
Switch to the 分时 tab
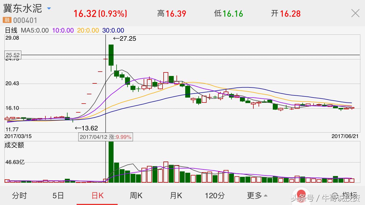pyautogui.click(x=19, y=195)
